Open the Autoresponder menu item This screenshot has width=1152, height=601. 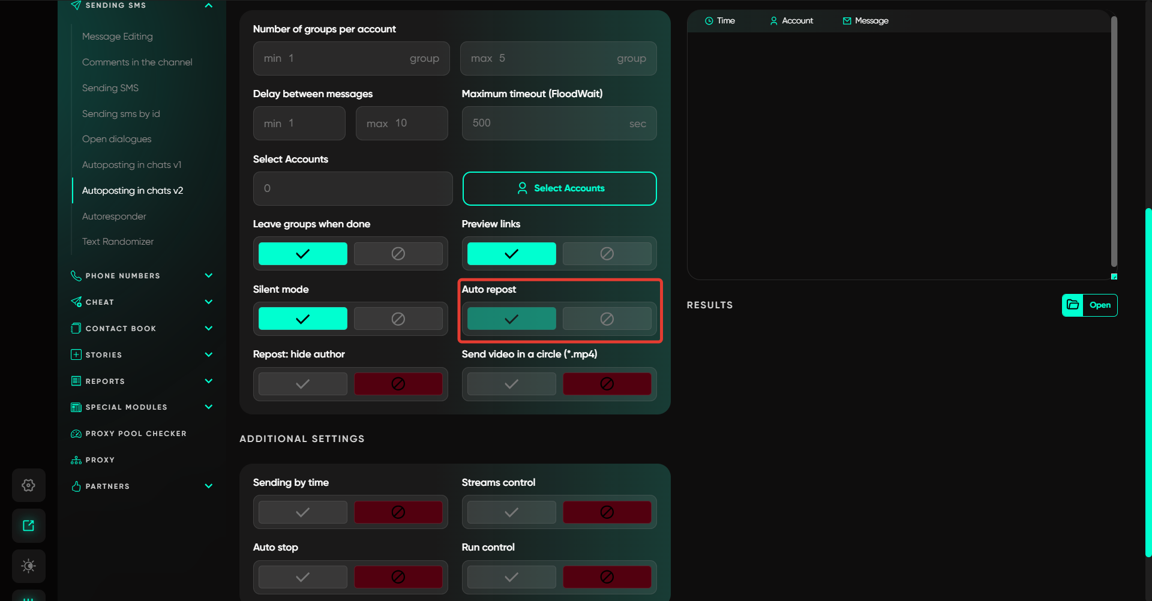(114, 216)
